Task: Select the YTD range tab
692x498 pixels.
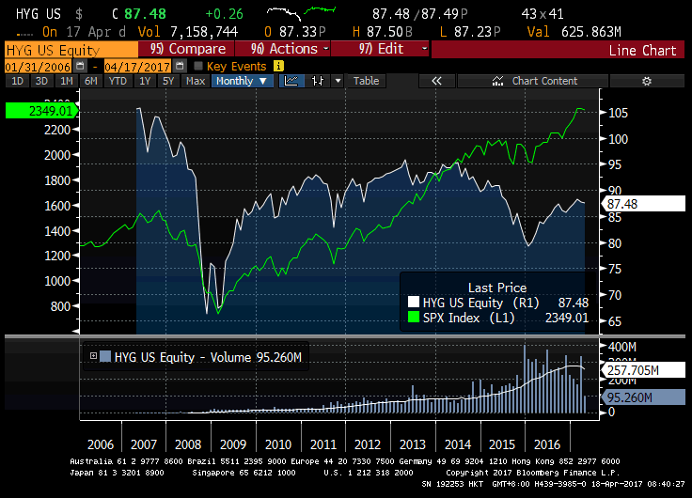Action: click(118, 81)
